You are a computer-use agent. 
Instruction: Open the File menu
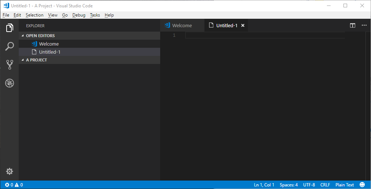point(6,15)
